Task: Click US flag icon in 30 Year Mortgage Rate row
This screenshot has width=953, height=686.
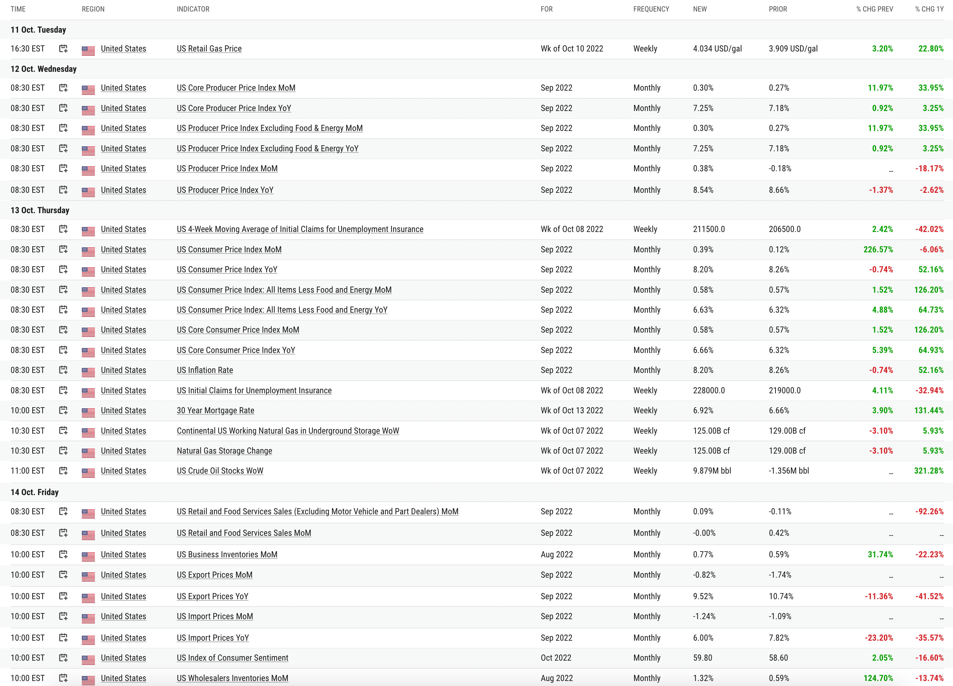Action: (88, 412)
